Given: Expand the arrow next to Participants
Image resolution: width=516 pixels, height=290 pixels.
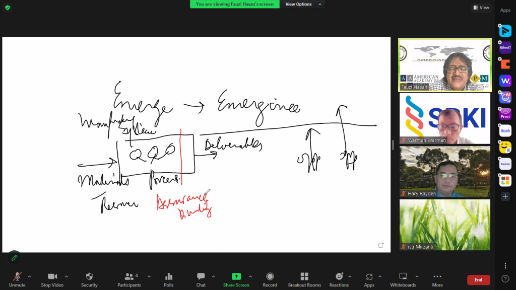Looking at the screenshot, I should [x=149, y=276].
